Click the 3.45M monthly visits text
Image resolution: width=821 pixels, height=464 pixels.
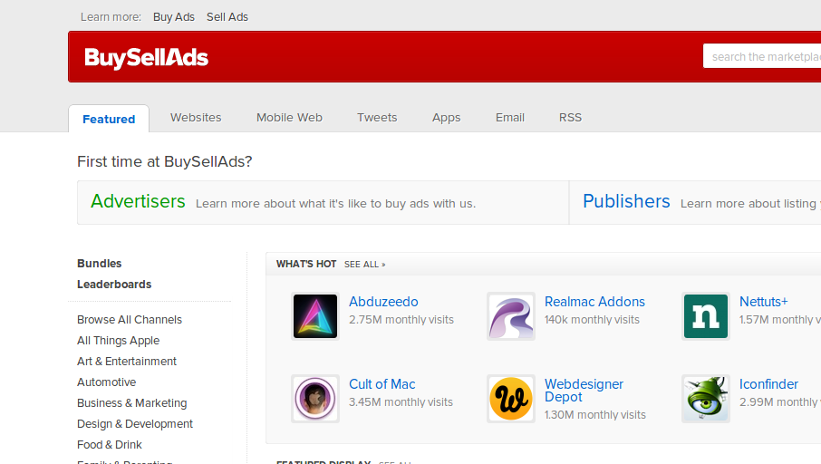pos(401,402)
